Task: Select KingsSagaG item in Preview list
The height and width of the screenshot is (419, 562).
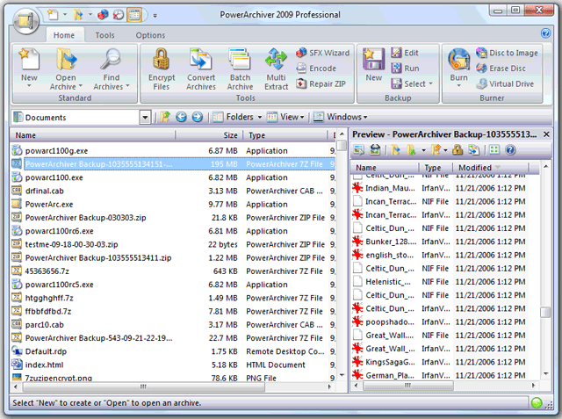Action: [440, 362]
